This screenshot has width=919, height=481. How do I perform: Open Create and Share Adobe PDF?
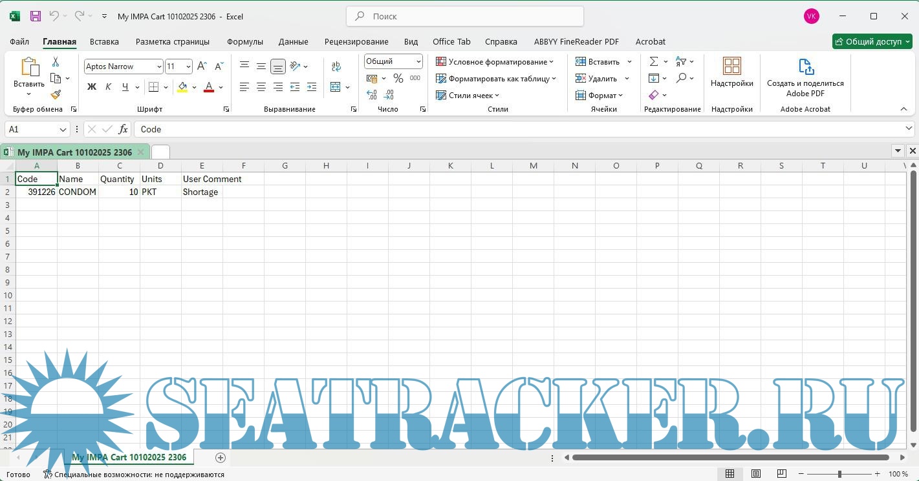pyautogui.click(x=805, y=77)
